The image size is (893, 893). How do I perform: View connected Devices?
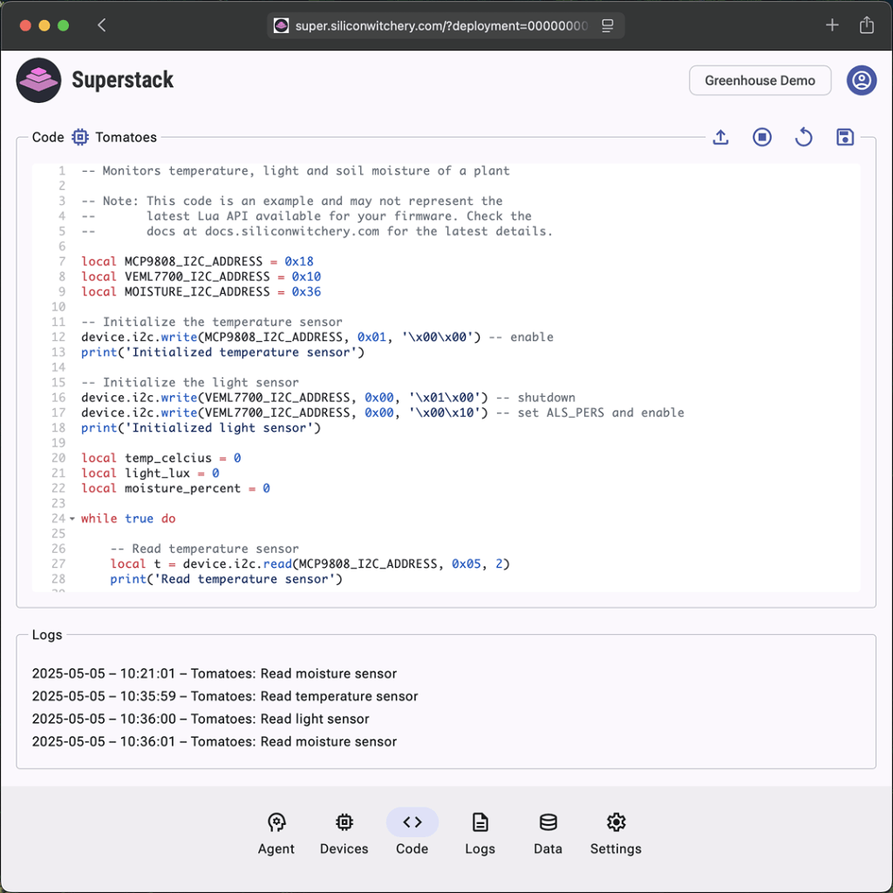tap(344, 832)
